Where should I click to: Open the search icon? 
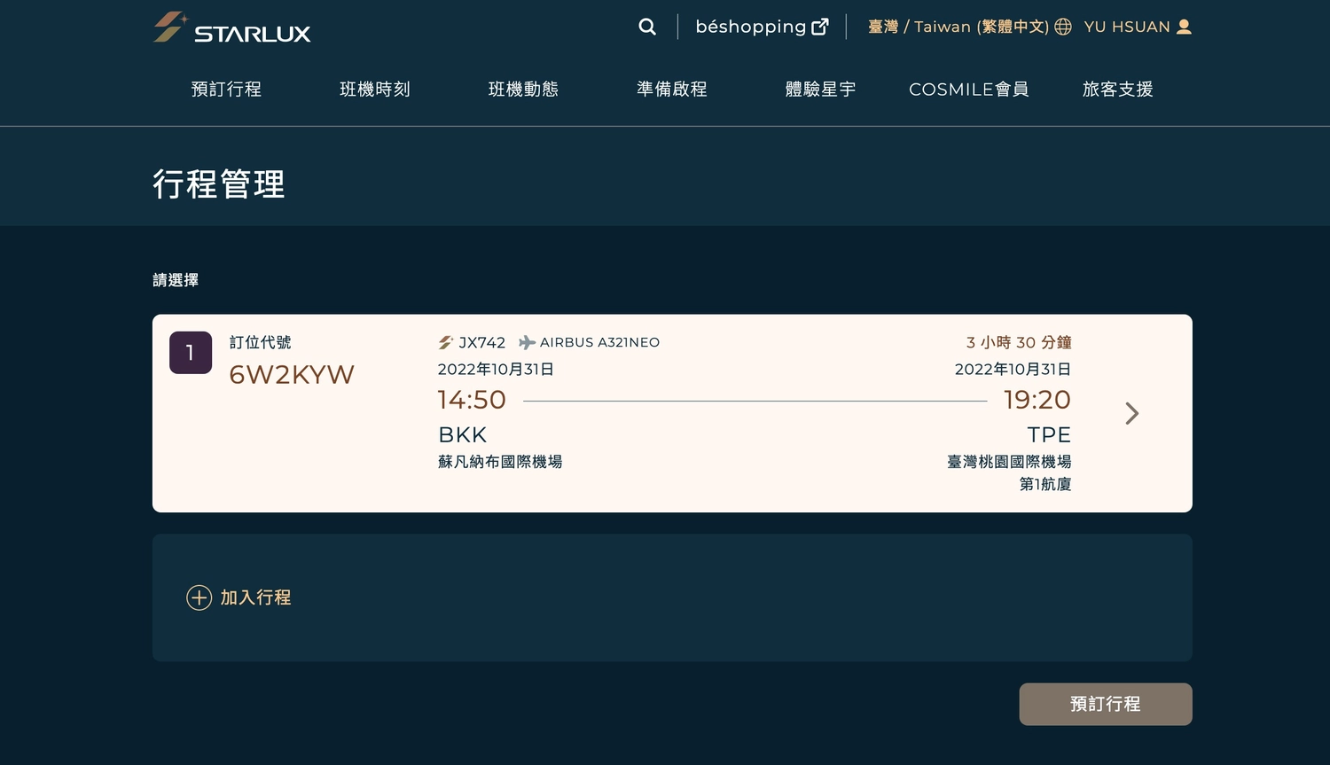tap(646, 27)
